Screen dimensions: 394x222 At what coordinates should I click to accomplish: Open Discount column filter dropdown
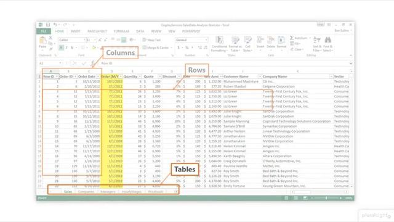coord(179,76)
